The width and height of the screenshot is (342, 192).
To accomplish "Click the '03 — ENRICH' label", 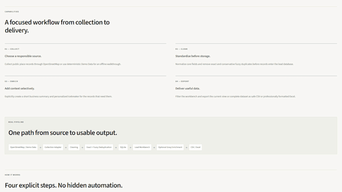I will [12, 81].
